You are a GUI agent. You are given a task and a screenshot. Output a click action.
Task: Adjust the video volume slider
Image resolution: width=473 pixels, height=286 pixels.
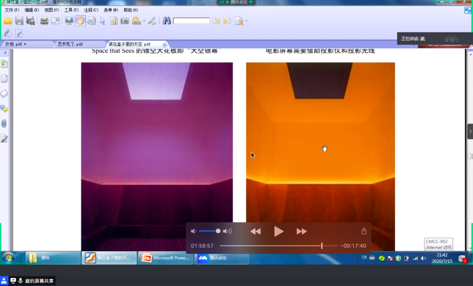(x=209, y=231)
